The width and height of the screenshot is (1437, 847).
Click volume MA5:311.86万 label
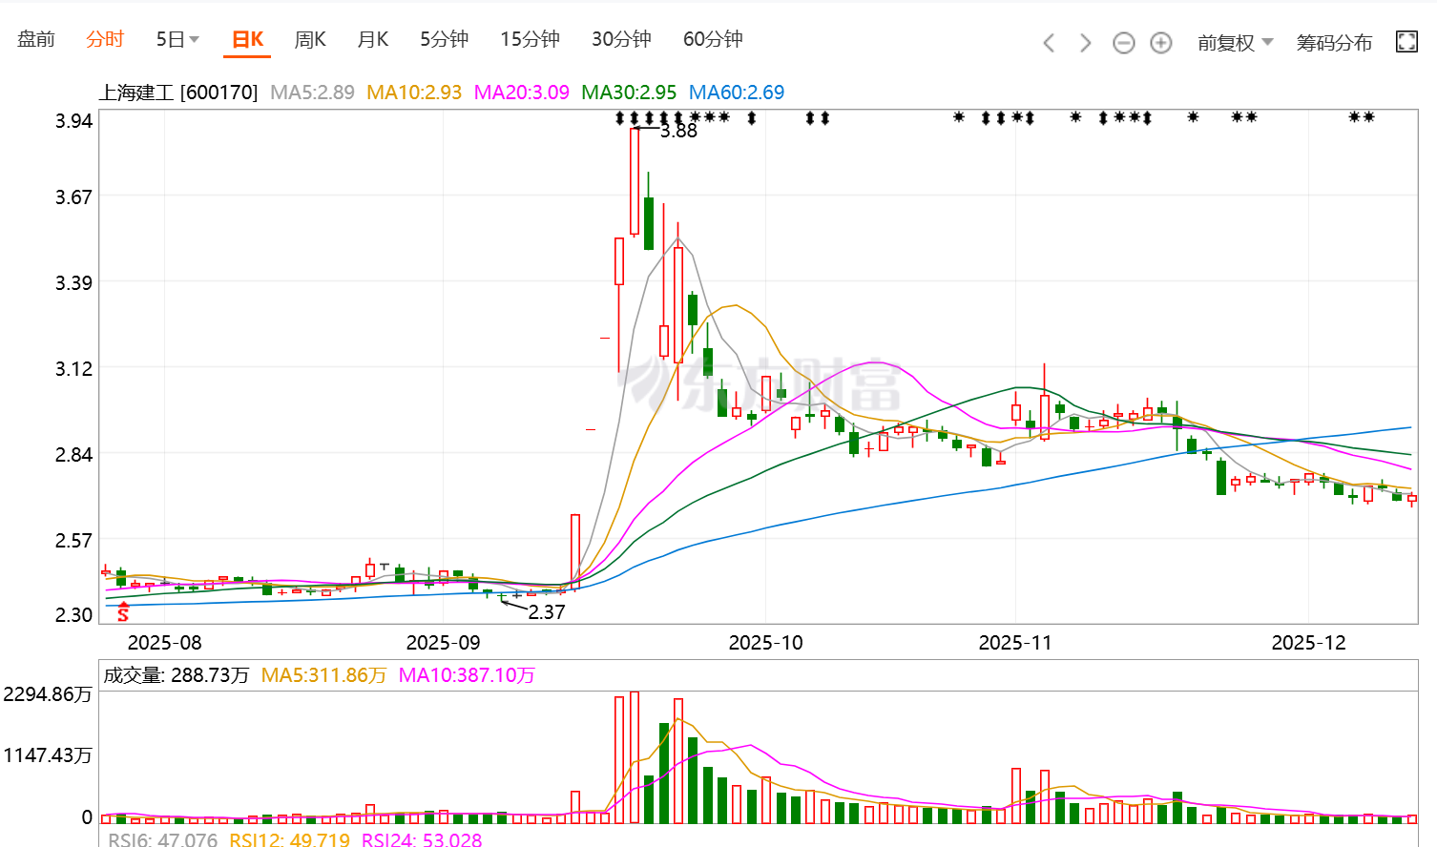click(x=323, y=675)
